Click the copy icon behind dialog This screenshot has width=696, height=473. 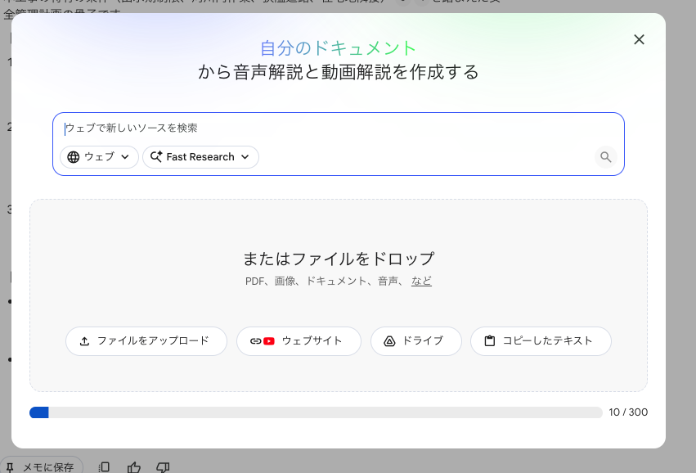click(104, 466)
